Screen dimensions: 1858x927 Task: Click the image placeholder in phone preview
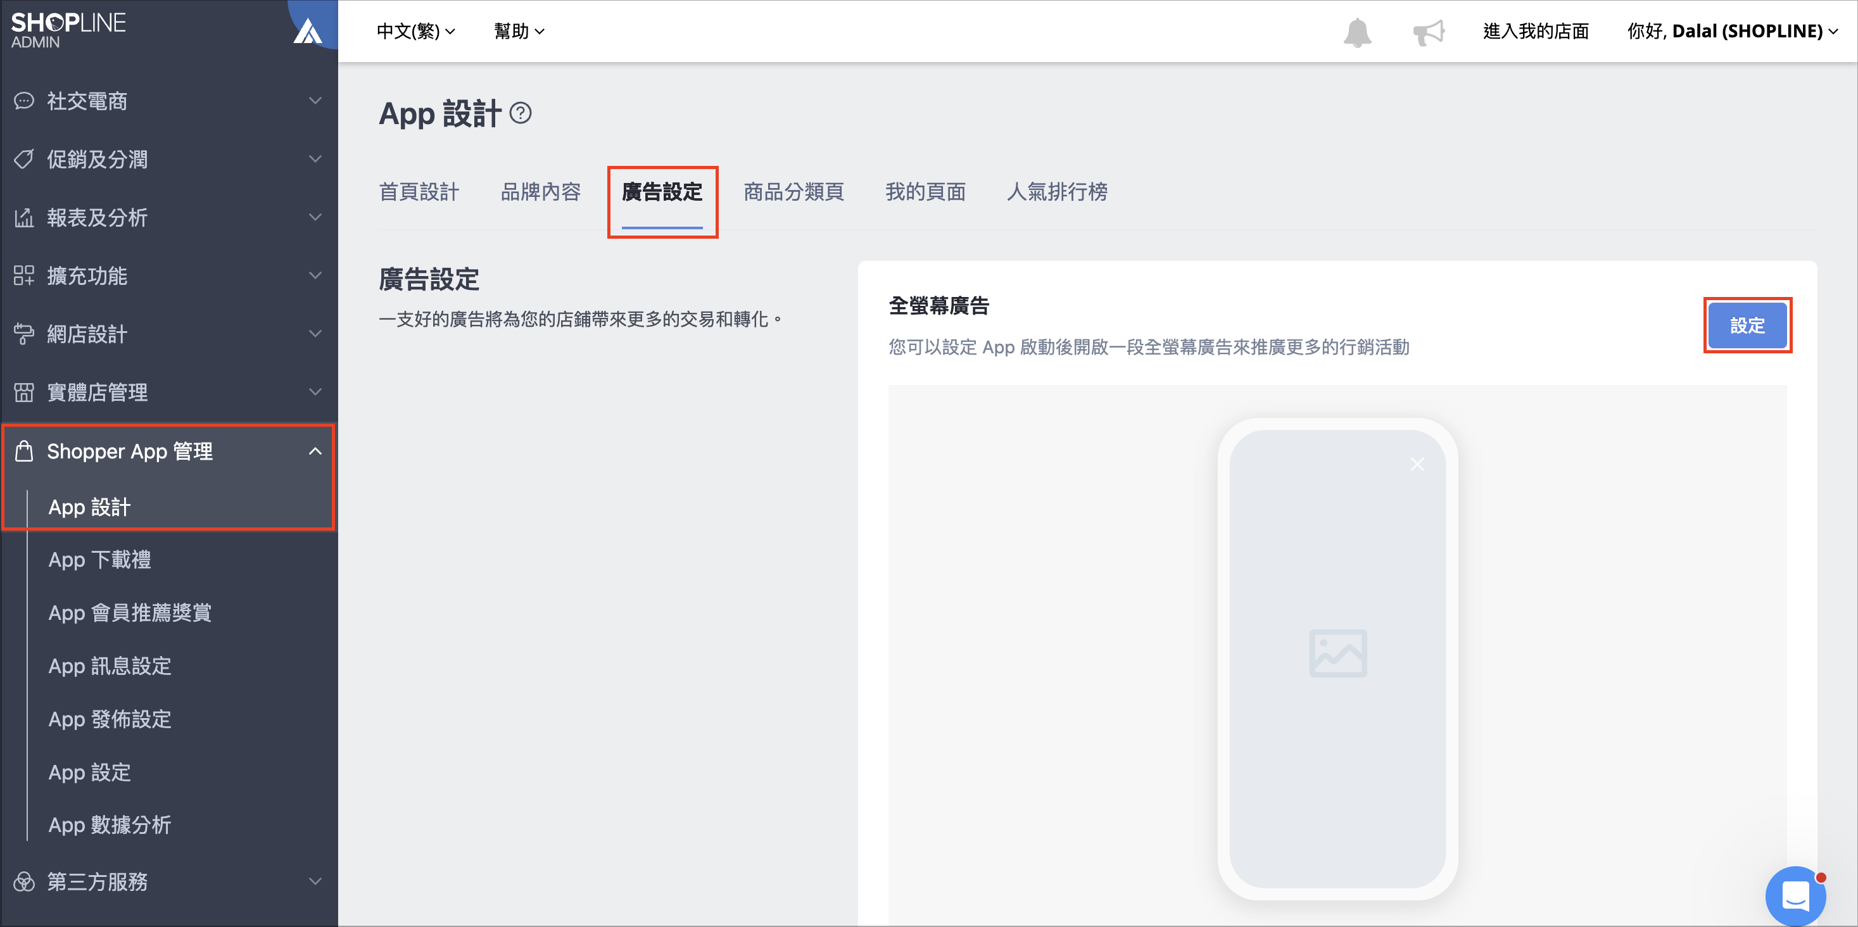point(1337,653)
